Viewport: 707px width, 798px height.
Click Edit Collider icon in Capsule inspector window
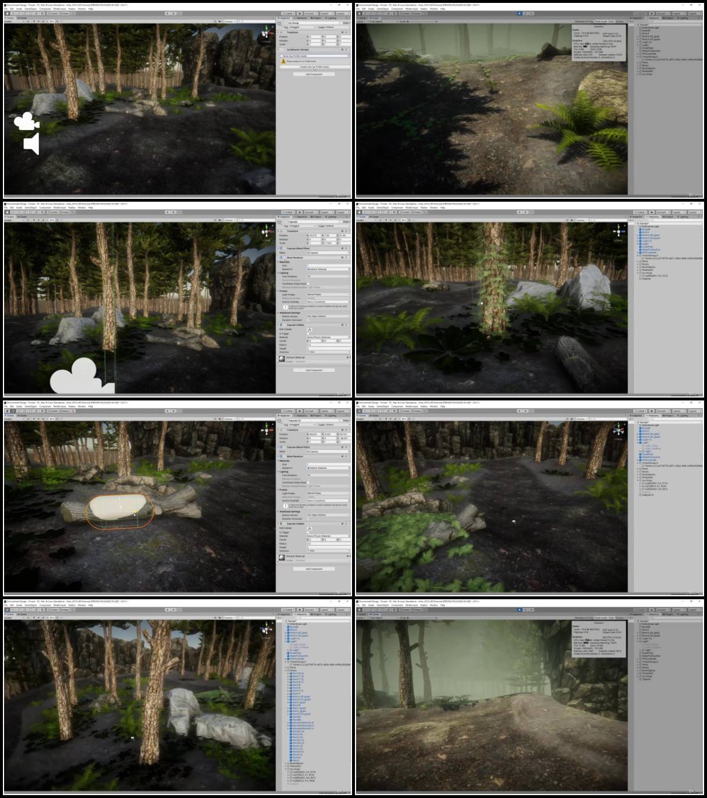coord(310,330)
